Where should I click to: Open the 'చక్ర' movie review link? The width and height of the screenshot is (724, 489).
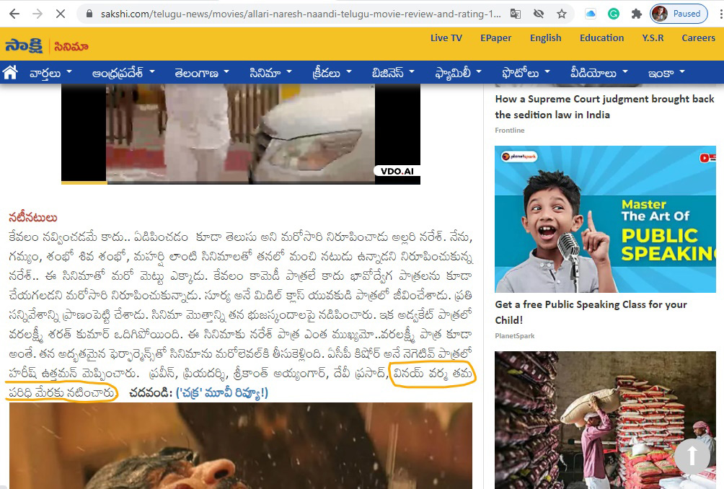pyautogui.click(x=221, y=393)
